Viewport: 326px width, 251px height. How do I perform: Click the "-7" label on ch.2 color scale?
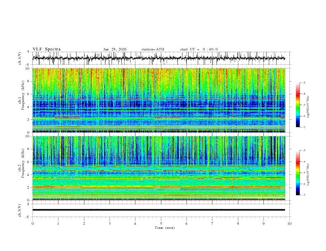tap(304, 195)
